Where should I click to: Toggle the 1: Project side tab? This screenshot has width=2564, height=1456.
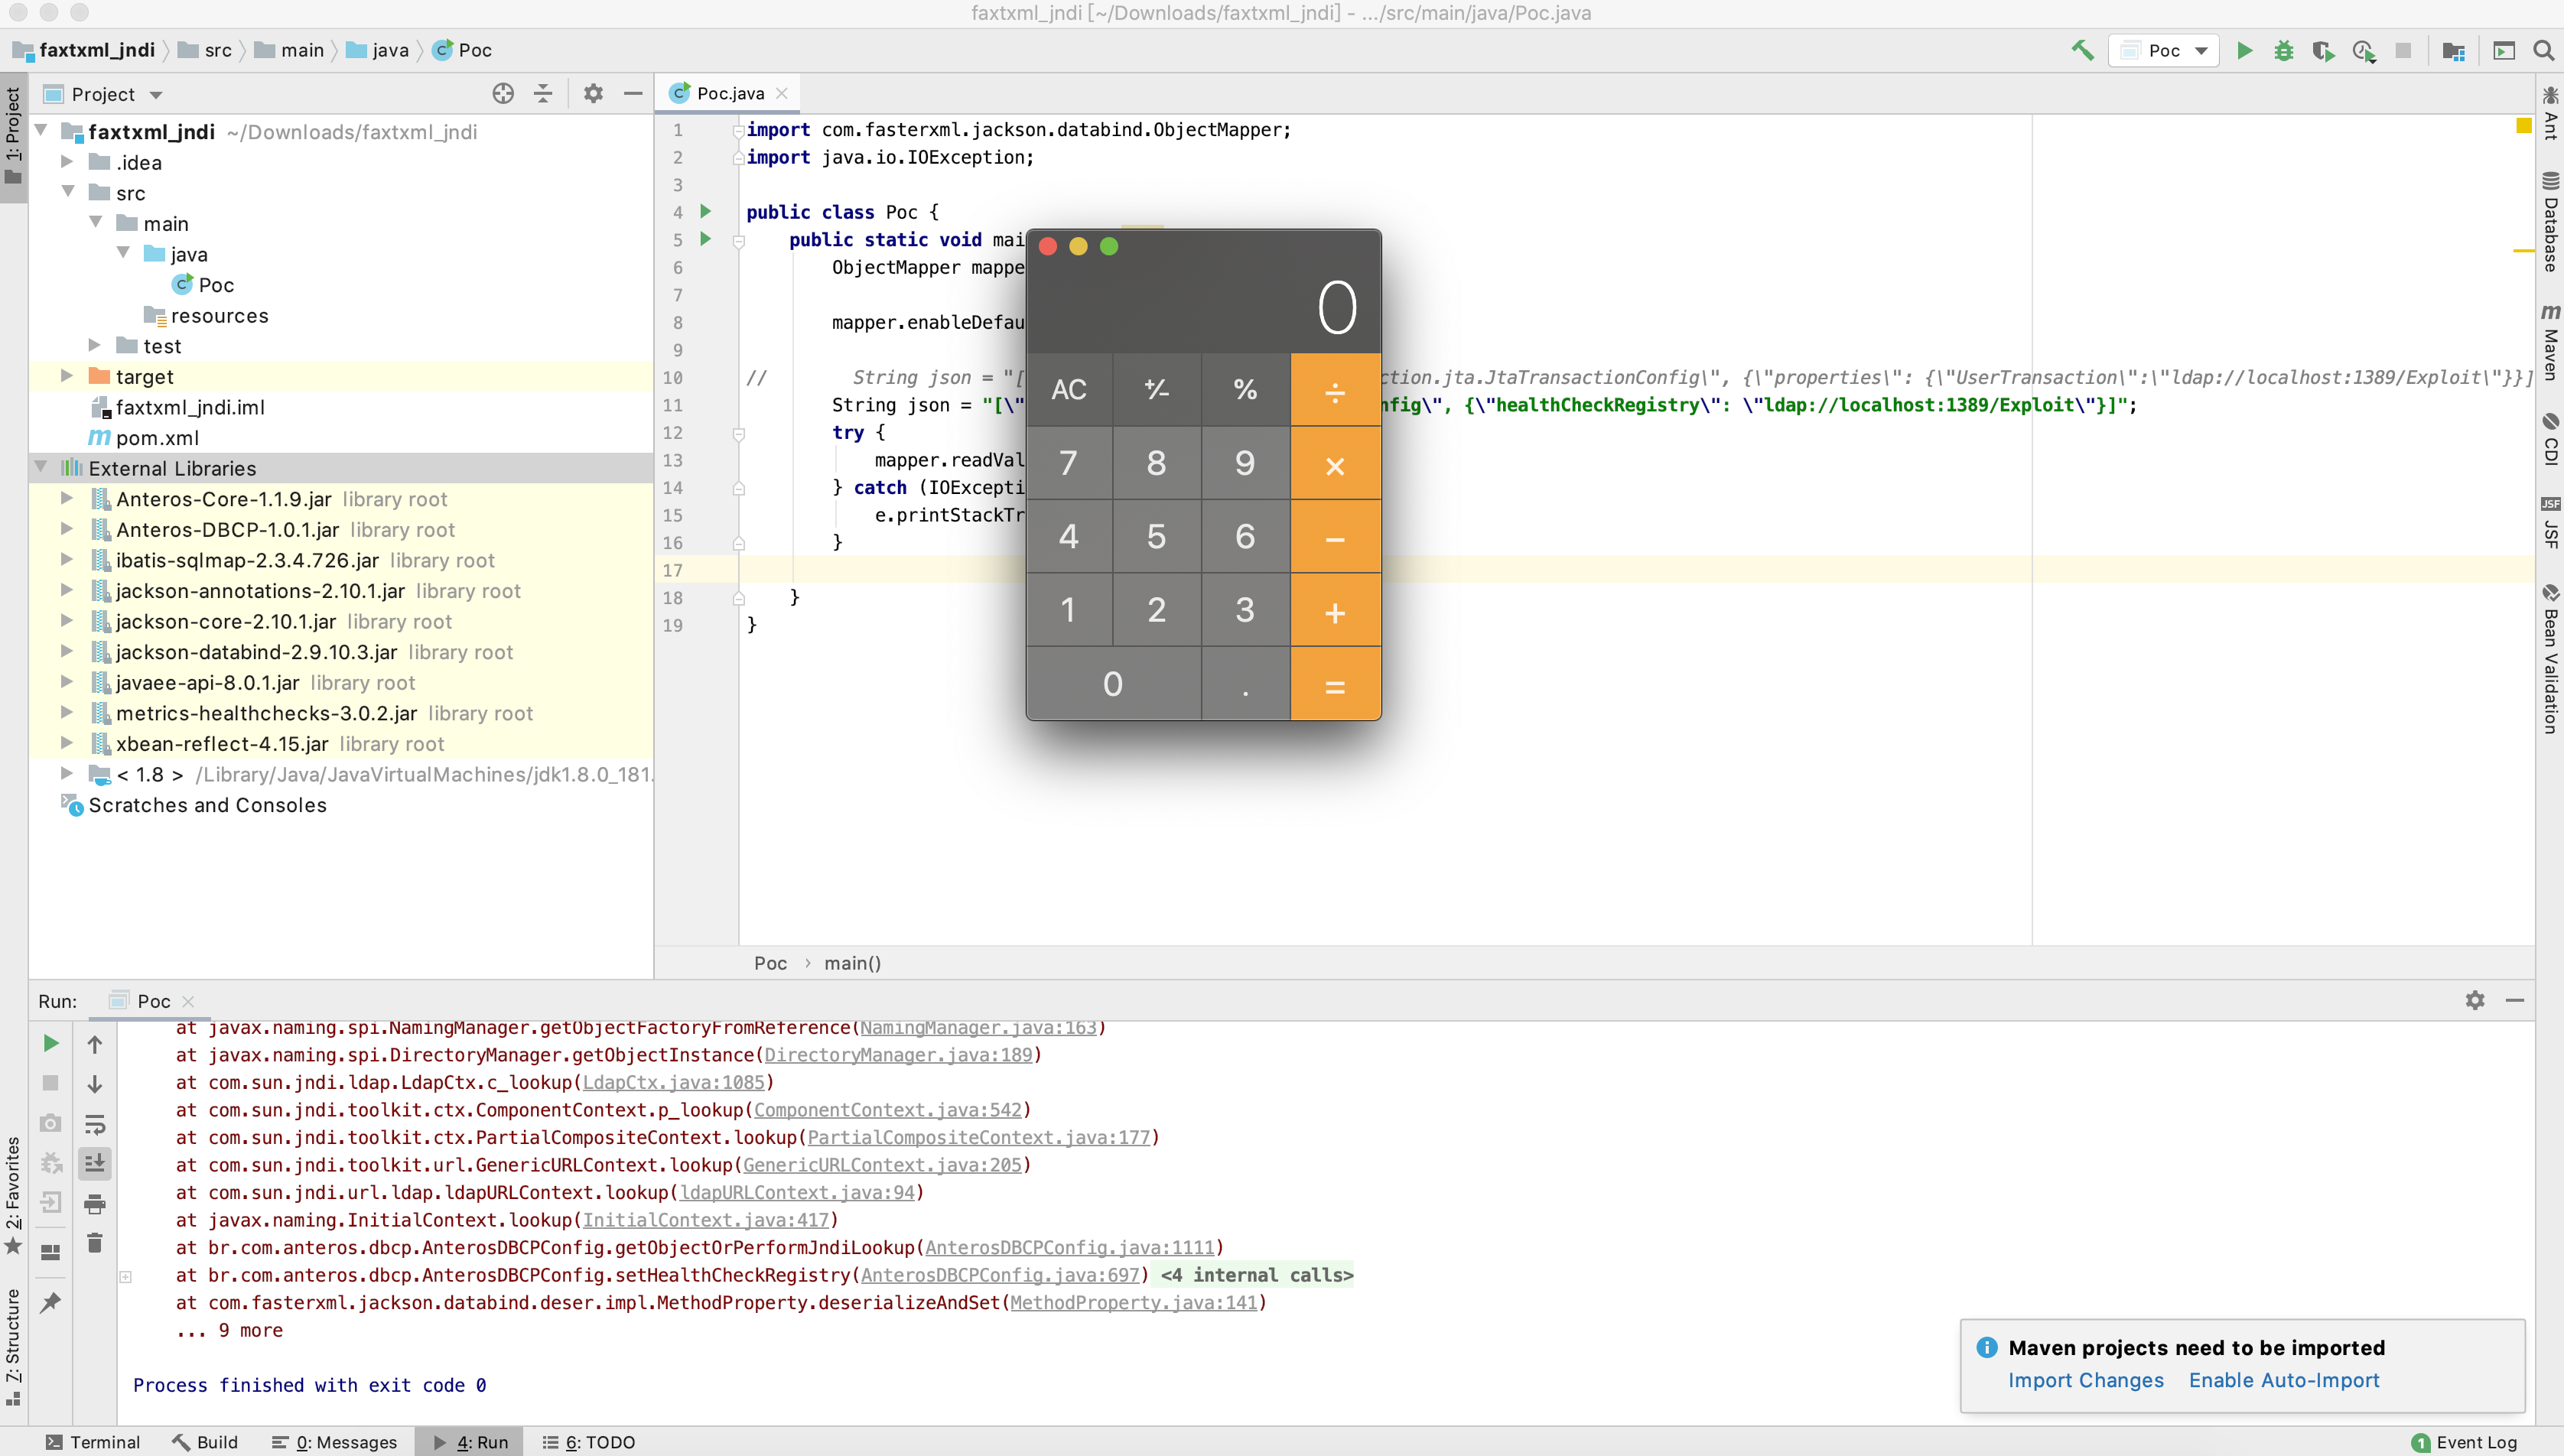[x=13, y=136]
